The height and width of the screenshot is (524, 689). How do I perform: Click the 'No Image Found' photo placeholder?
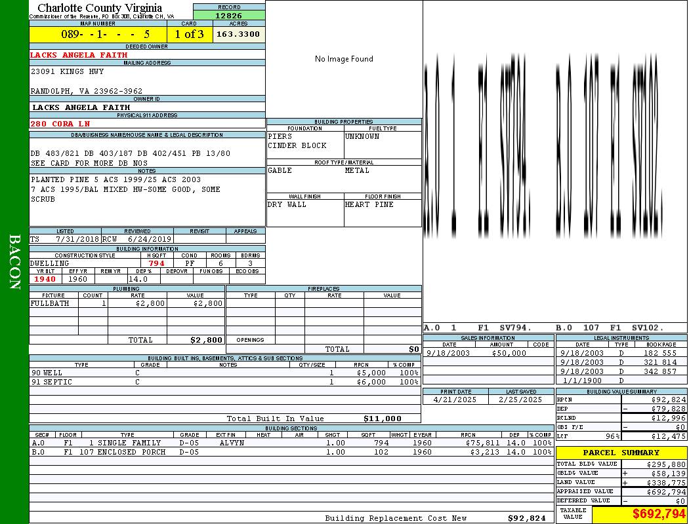point(344,59)
